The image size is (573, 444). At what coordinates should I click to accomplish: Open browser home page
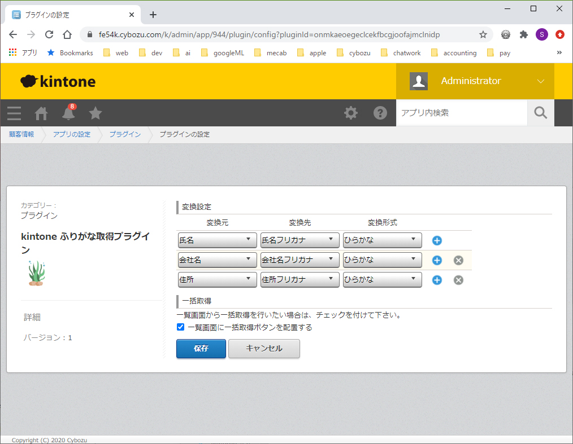[x=67, y=34]
